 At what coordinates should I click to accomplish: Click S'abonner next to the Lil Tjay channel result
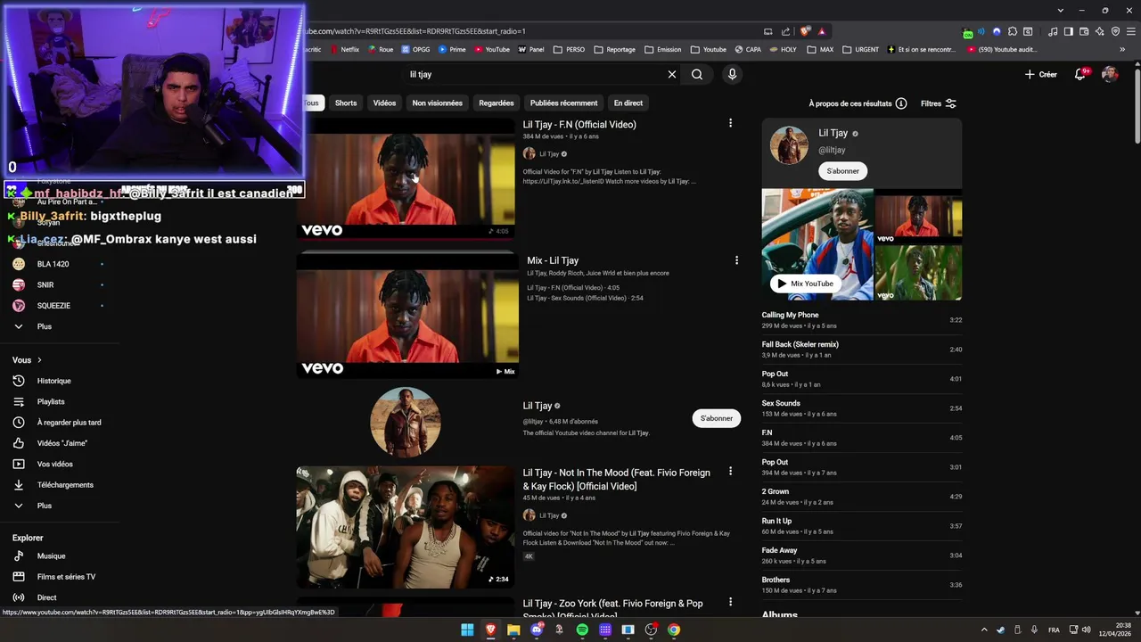click(716, 418)
